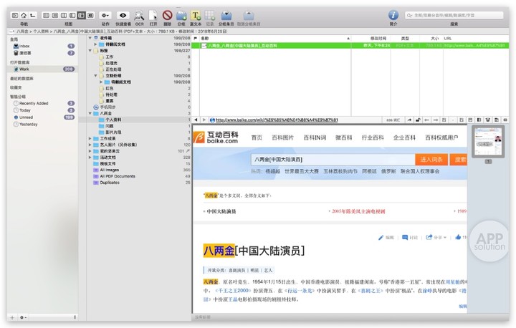Click the baike search box with 八两金[中国大陆演员]

point(333,160)
